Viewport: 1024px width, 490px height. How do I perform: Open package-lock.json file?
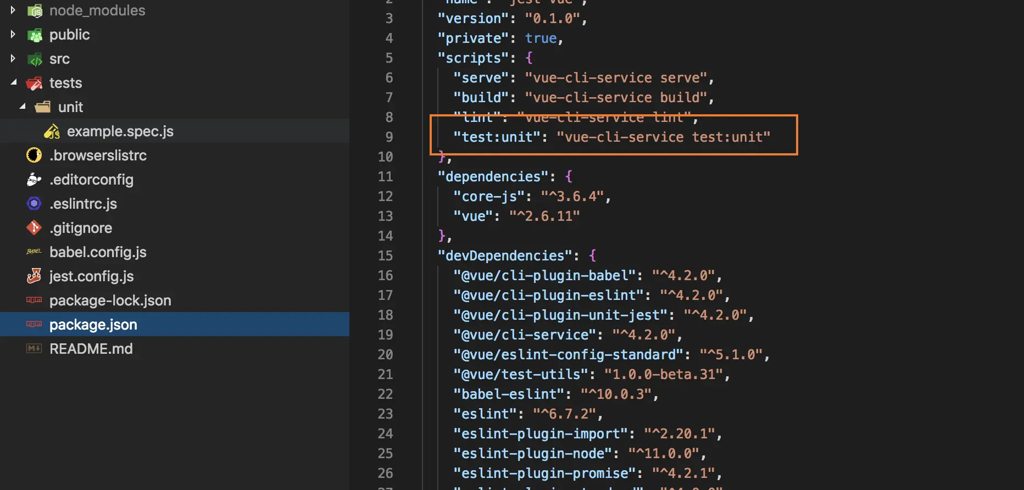pyautogui.click(x=110, y=300)
